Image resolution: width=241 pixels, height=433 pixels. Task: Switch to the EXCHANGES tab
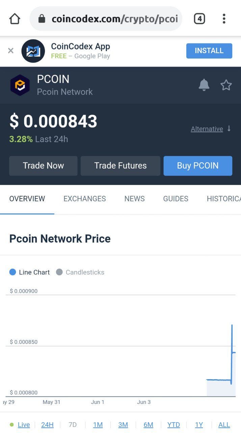[x=84, y=199]
